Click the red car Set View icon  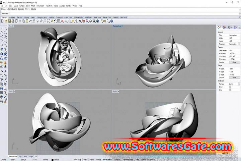[x=62, y=21]
